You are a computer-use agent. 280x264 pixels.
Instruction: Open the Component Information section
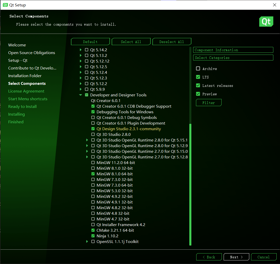pos(233,50)
